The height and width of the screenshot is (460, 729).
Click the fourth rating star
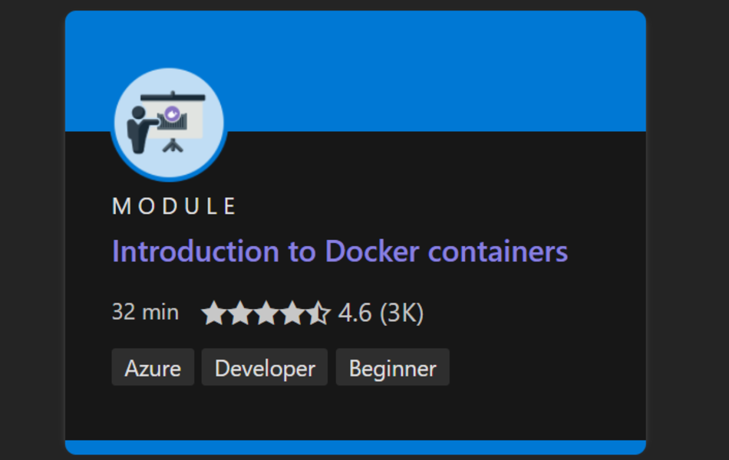[x=292, y=313]
